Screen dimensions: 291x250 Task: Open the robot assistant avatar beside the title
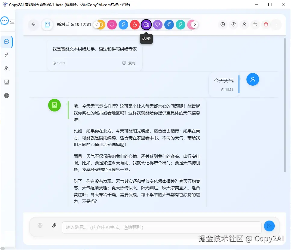(x=47, y=24)
